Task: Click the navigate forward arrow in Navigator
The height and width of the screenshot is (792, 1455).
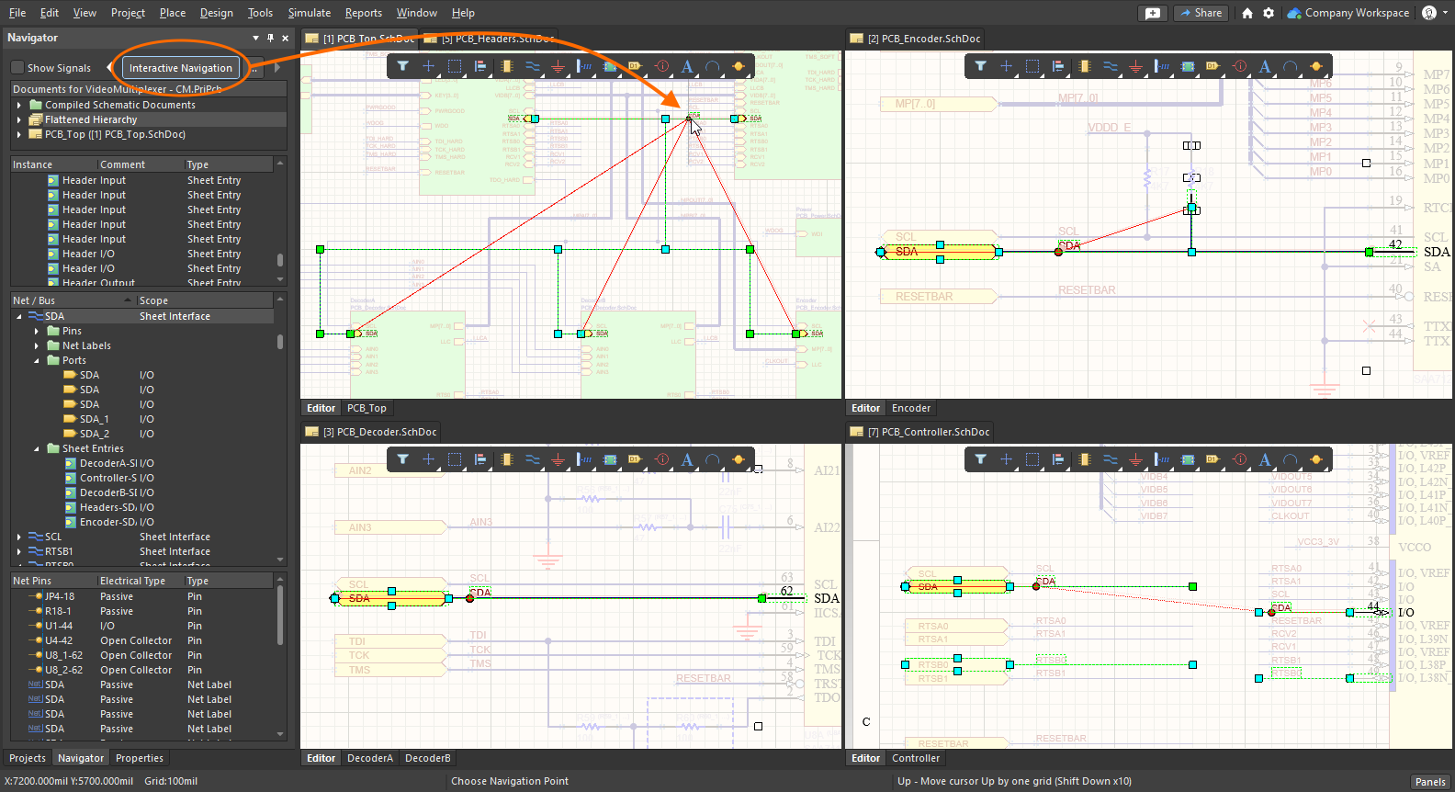Action: point(277,67)
